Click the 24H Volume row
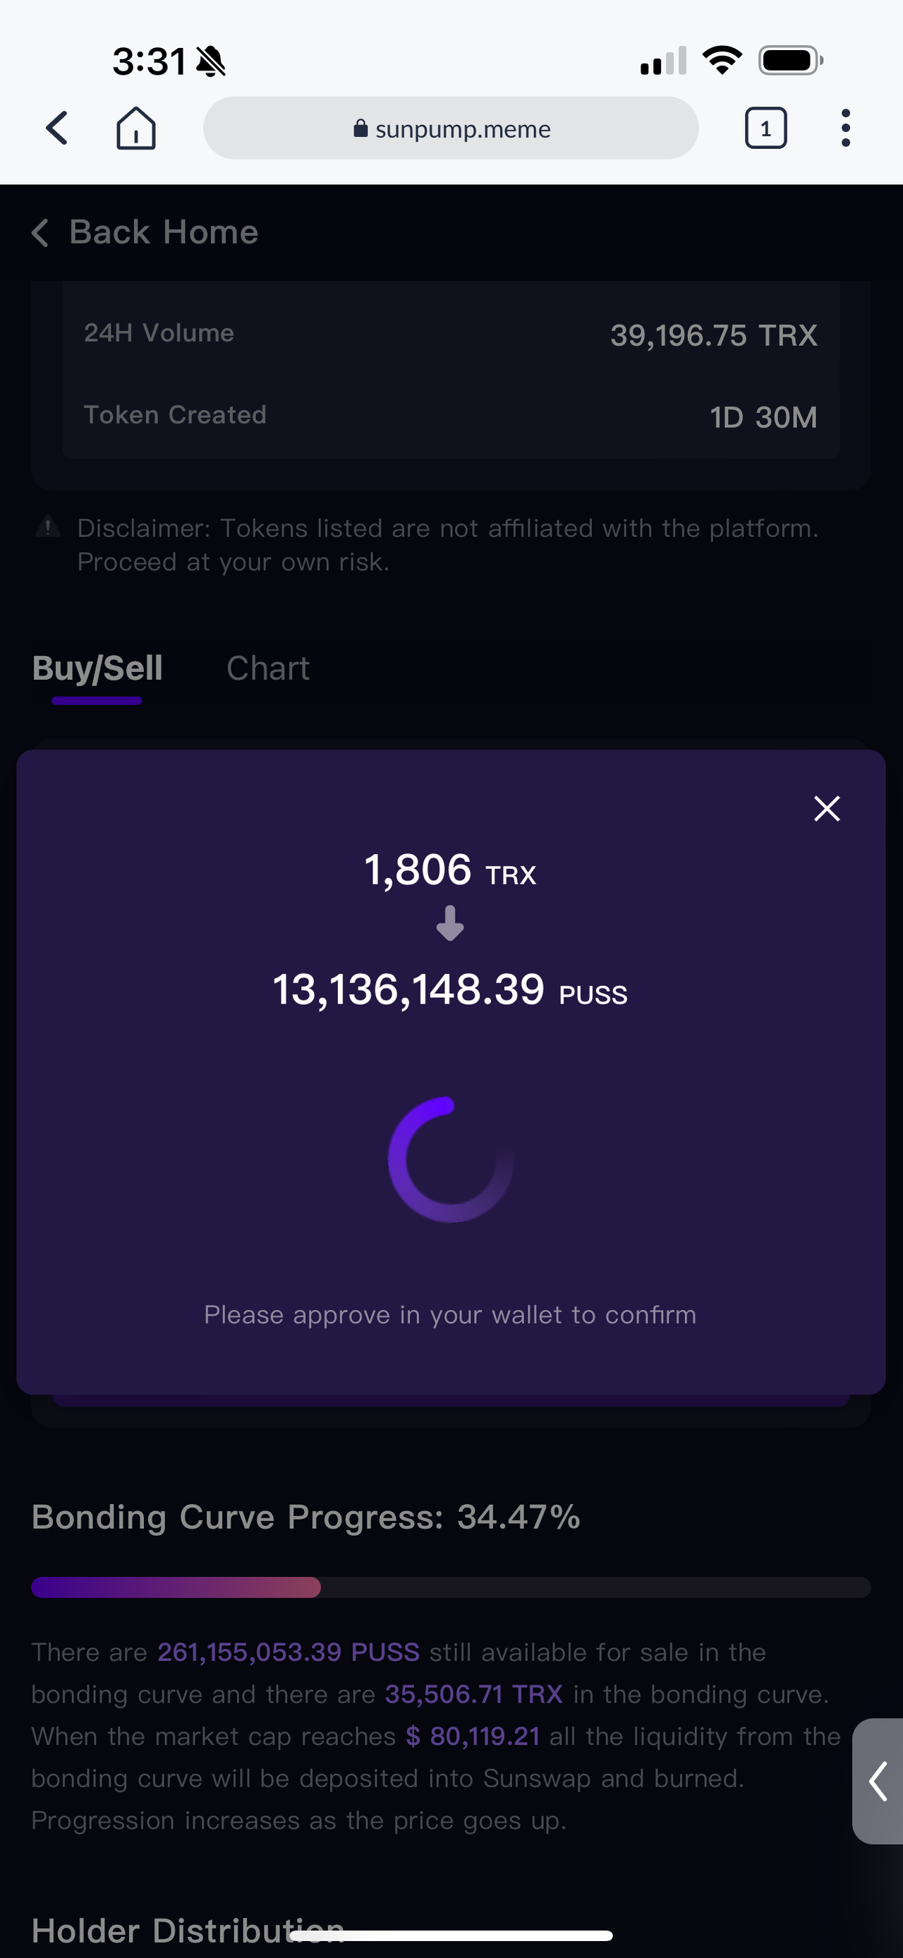The image size is (903, 1958). pos(450,335)
